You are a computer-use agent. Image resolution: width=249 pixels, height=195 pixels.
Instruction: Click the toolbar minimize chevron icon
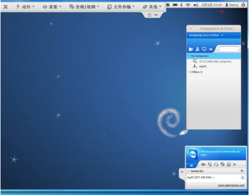click(156, 15)
